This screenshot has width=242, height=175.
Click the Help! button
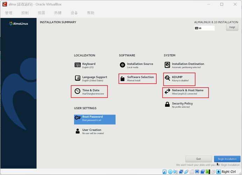[232, 27]
